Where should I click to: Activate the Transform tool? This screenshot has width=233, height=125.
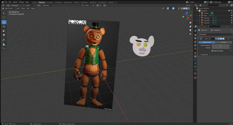4,35
